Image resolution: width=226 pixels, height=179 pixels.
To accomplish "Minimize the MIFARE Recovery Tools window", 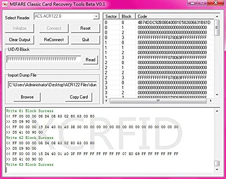I will [193, 3].
